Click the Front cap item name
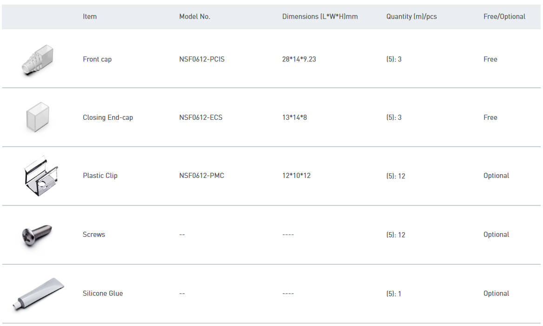The image size is (543, 326). (97, 59)
